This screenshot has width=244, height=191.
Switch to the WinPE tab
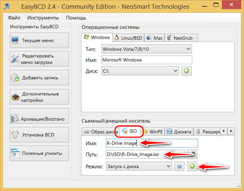point(153,132)
